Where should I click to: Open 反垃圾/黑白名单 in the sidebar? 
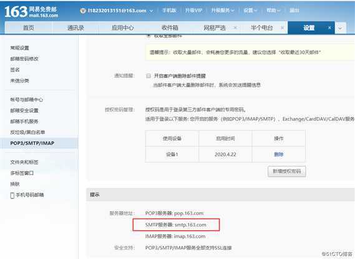point(27,132)
